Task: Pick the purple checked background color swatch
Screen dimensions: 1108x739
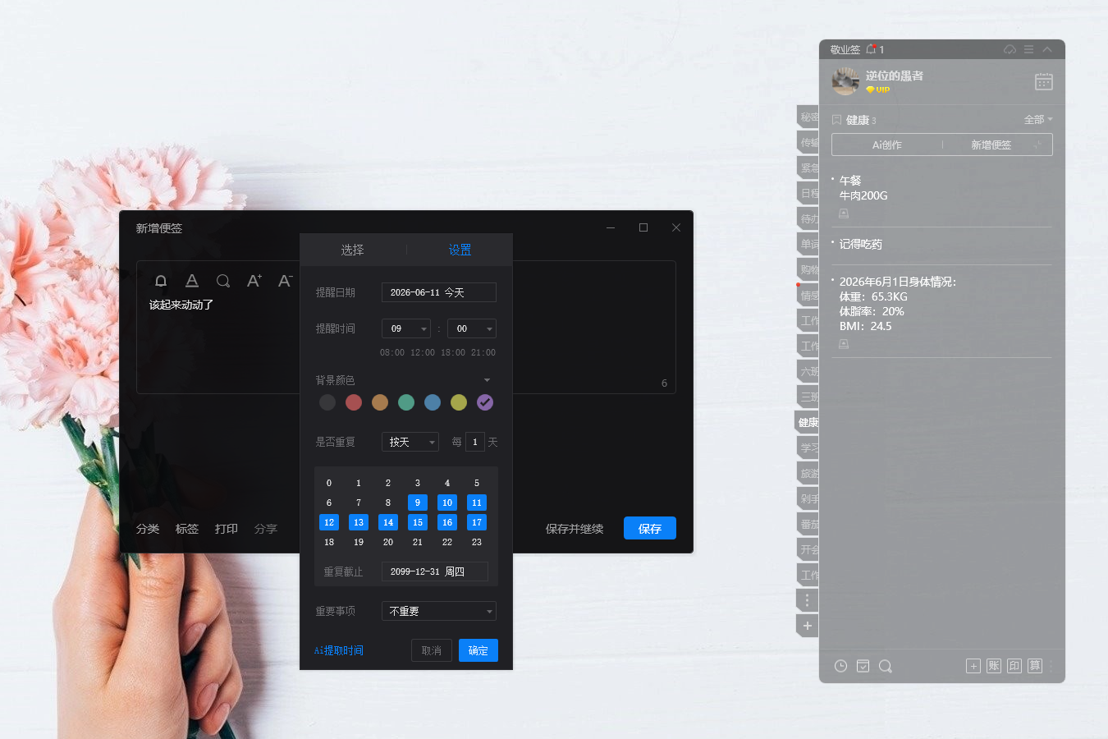Action: point(485,402)
